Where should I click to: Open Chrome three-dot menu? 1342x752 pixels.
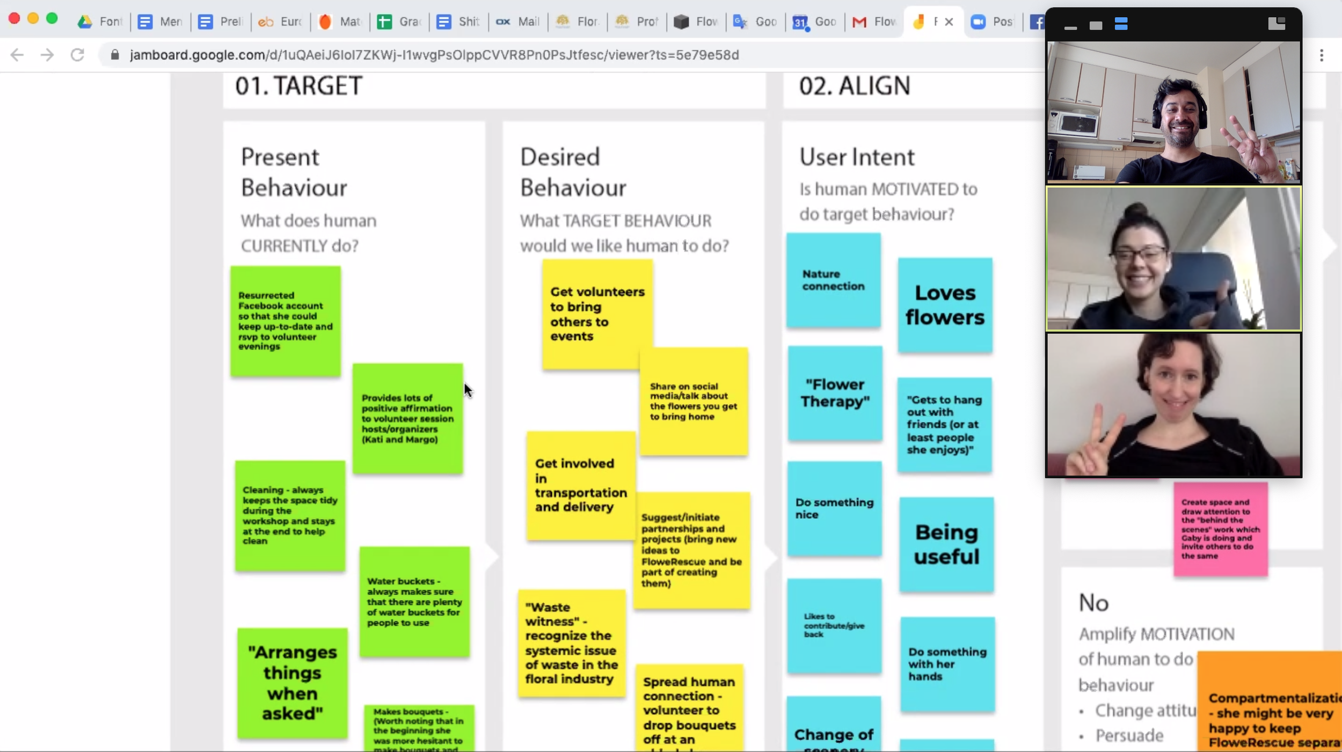(1322, 55)
